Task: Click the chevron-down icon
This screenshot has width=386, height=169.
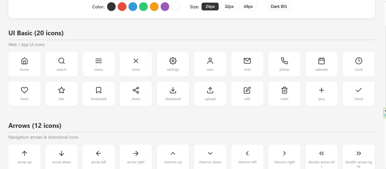Action: (x=210, y=154)
